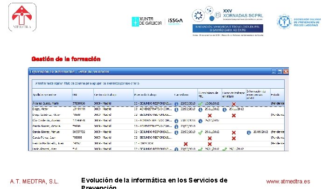Open PRL info icon in Díaz Calderón row
This screenshot has height=189, width=336.
pyautogui.click(x=200, y=121)
